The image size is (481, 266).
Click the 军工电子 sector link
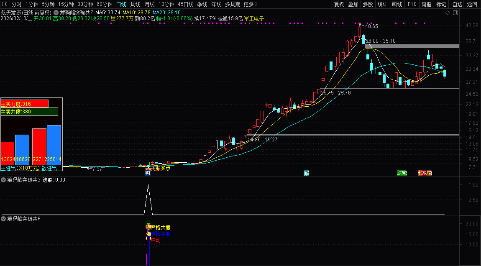254,18
